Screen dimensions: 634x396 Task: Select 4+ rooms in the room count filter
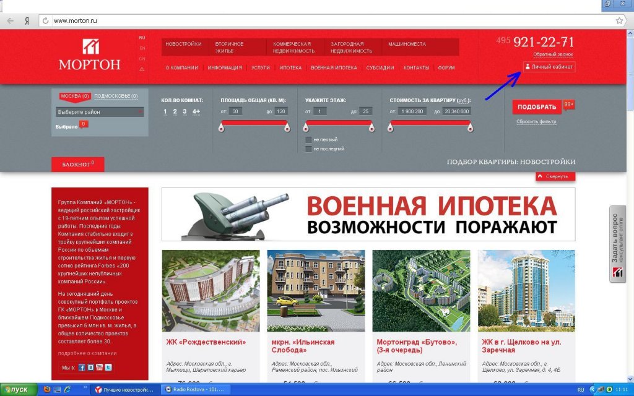196,112
